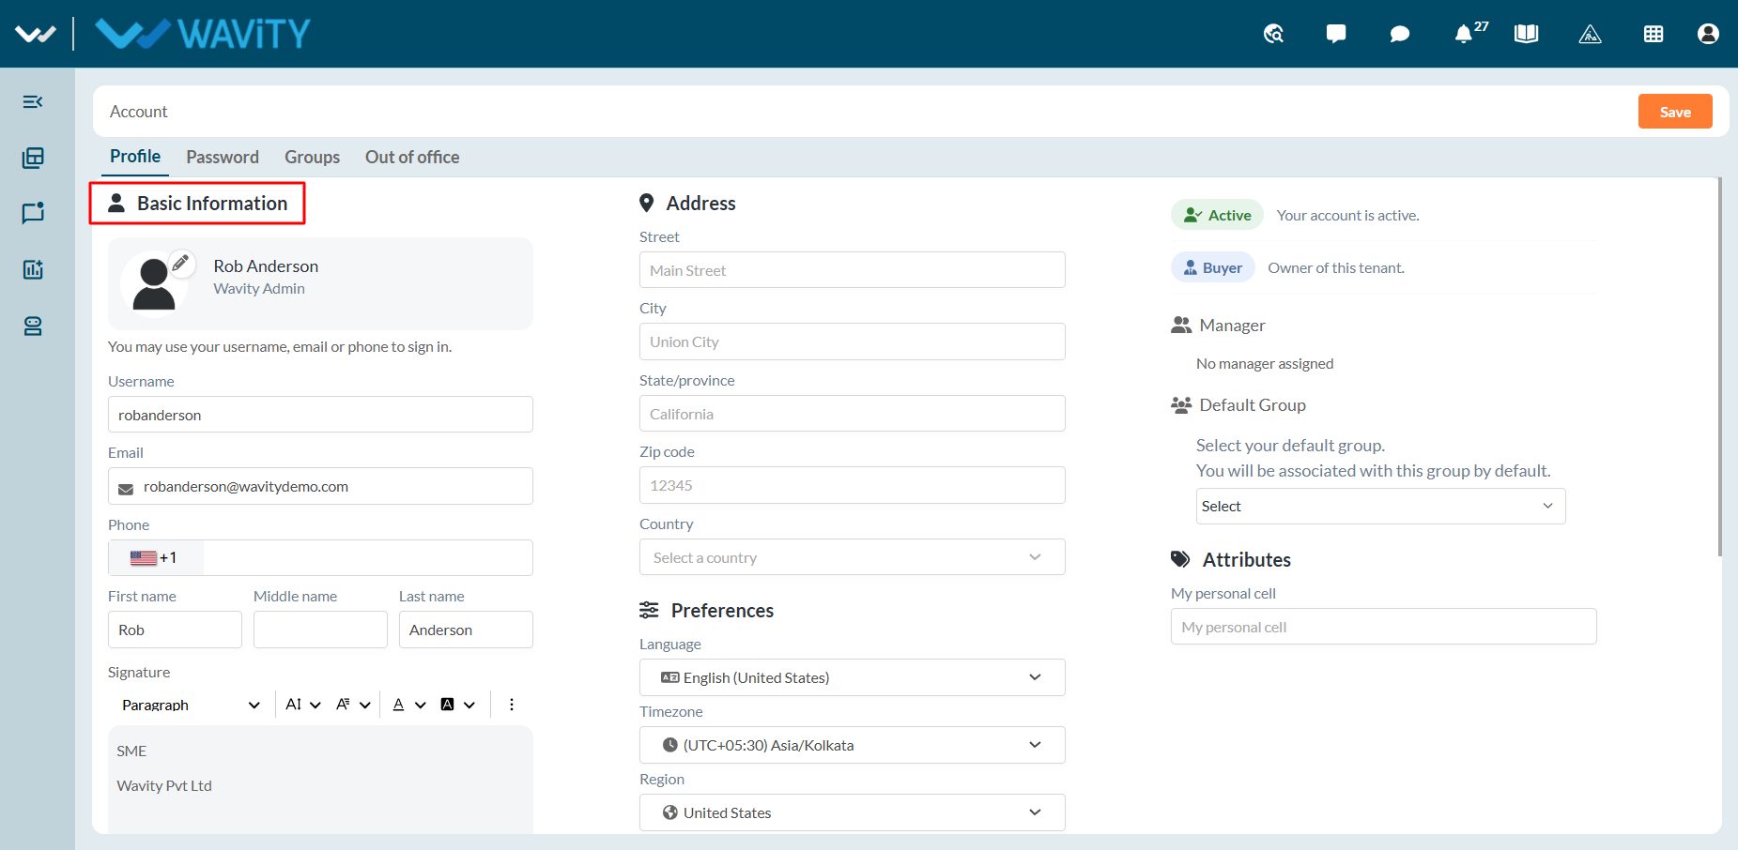Open the phone country code flag selector
This screenshot has height=850, width=1738.
click(155, 557)
